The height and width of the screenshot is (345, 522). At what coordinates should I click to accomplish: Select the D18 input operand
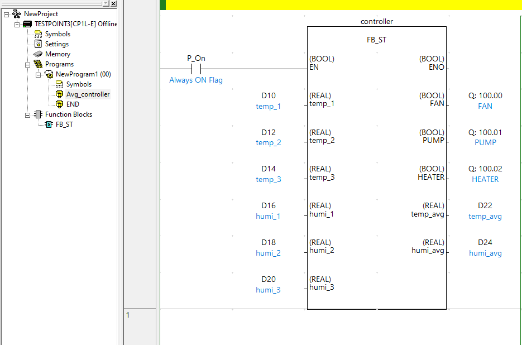pyautogui.click(x=269, y=242)
